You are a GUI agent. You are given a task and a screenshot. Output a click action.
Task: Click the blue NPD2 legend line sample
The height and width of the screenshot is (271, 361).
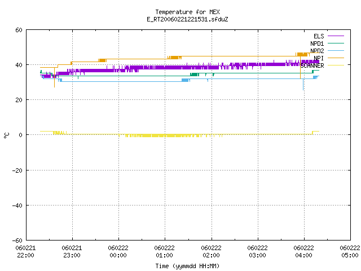point(336,50)
